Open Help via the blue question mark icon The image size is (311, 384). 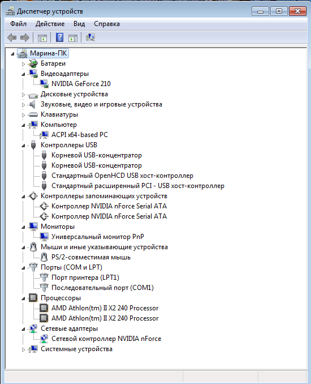(x=60, y=37)
